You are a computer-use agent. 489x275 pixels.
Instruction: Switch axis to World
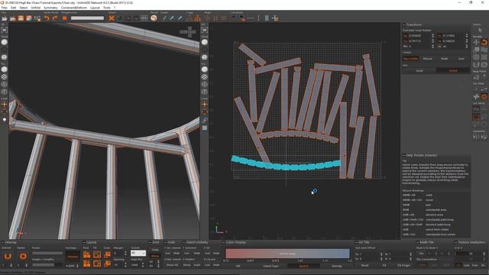pos(453,71)
